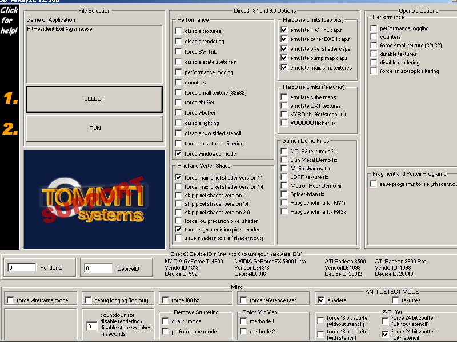Enable DirectX 'force small texture (32x32)'
457x342 pixels.
point(179,92)
